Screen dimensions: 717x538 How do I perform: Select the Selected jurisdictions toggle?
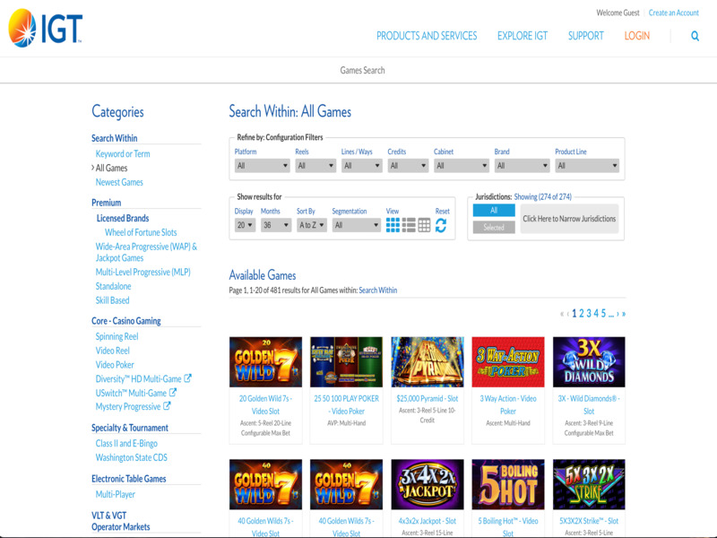pyautogui.click(x=494, y=227)
